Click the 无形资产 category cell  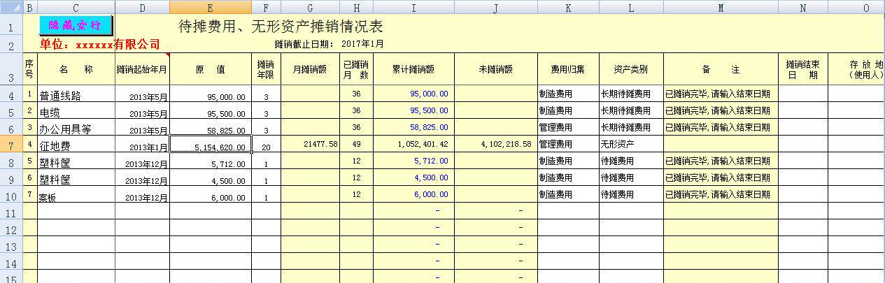(631, 145)
